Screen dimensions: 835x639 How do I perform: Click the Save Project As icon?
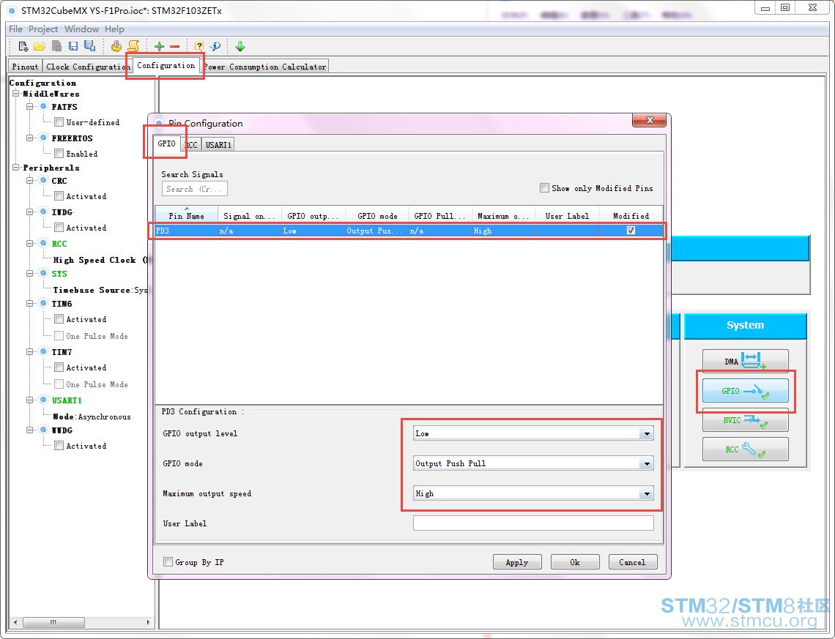point(89,46)
